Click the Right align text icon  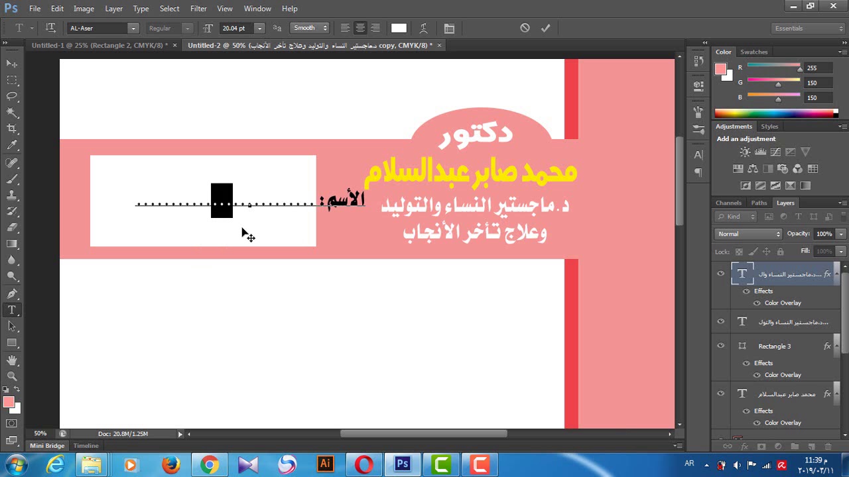[x=375, y=28]
